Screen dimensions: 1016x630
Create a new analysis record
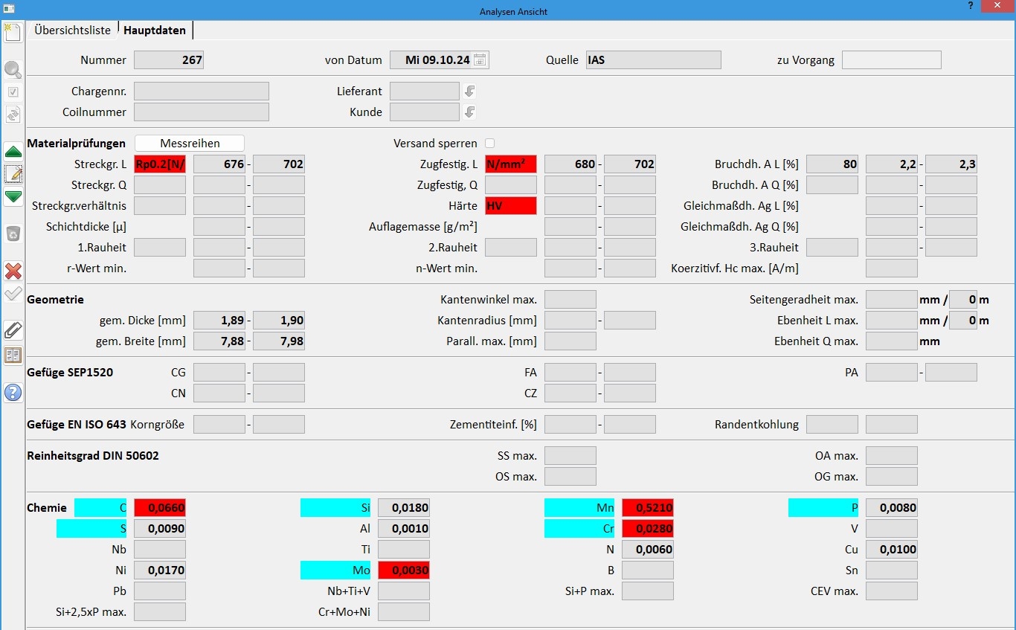13,32
